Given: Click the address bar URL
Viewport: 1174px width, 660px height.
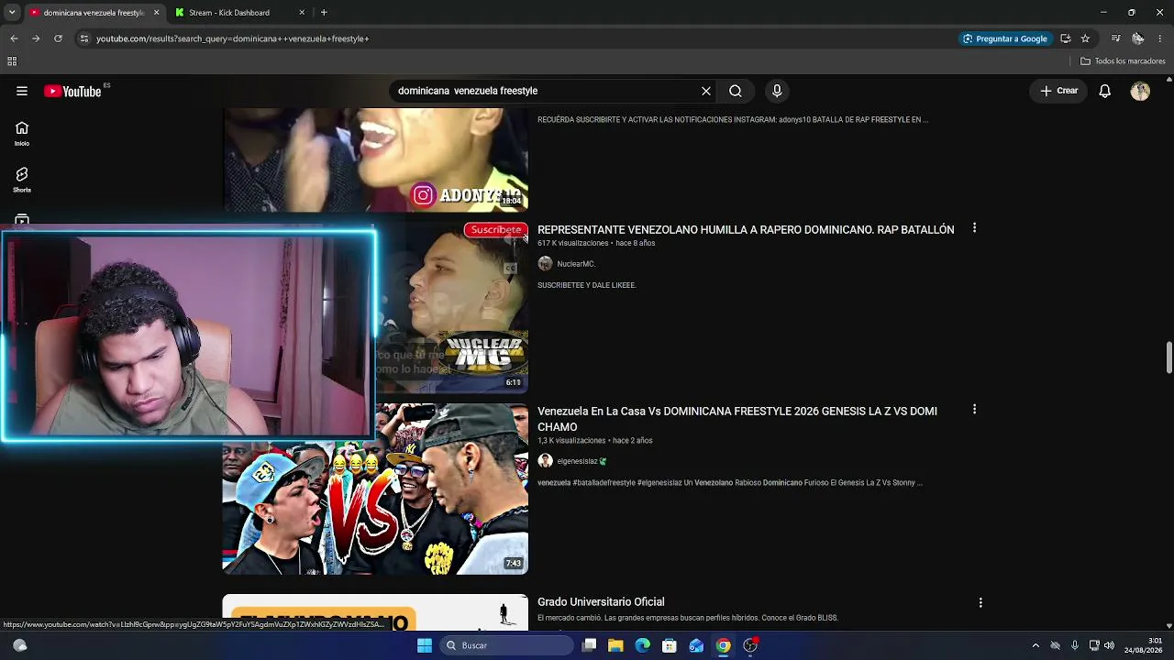Looking at the screenshot, I should pyautogui.click(x=233, y=38).
